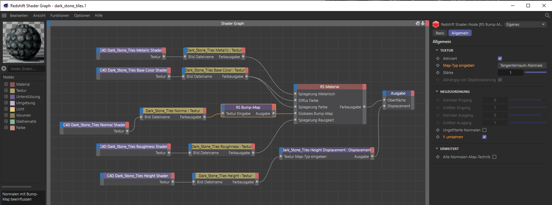Click Ausgabe port of Height Displacement node
This screenshot has width=552, height=205.
pyautogui.click(x=372, y=157)
